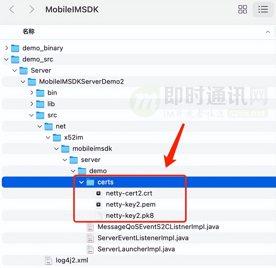Image resolution: width=276 pixels, height=268 pixels.
Task: Select the file name netty-key2.pem
Action: [x=131, y=205]
